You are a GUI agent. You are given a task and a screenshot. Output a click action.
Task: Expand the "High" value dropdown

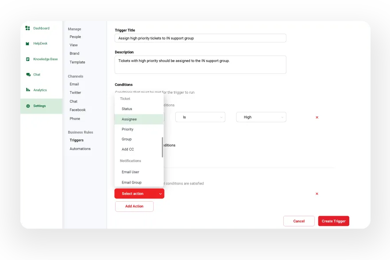point(261,117)
